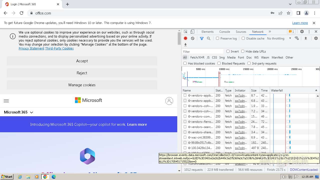Image resolution: width=320 pixels, height=180 pixels.
Task: Stop recording network log
Action: tap(185, 38)
